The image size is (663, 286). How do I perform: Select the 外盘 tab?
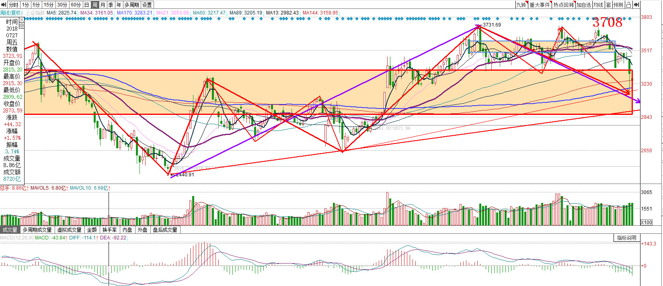click(x=142, y=230)
